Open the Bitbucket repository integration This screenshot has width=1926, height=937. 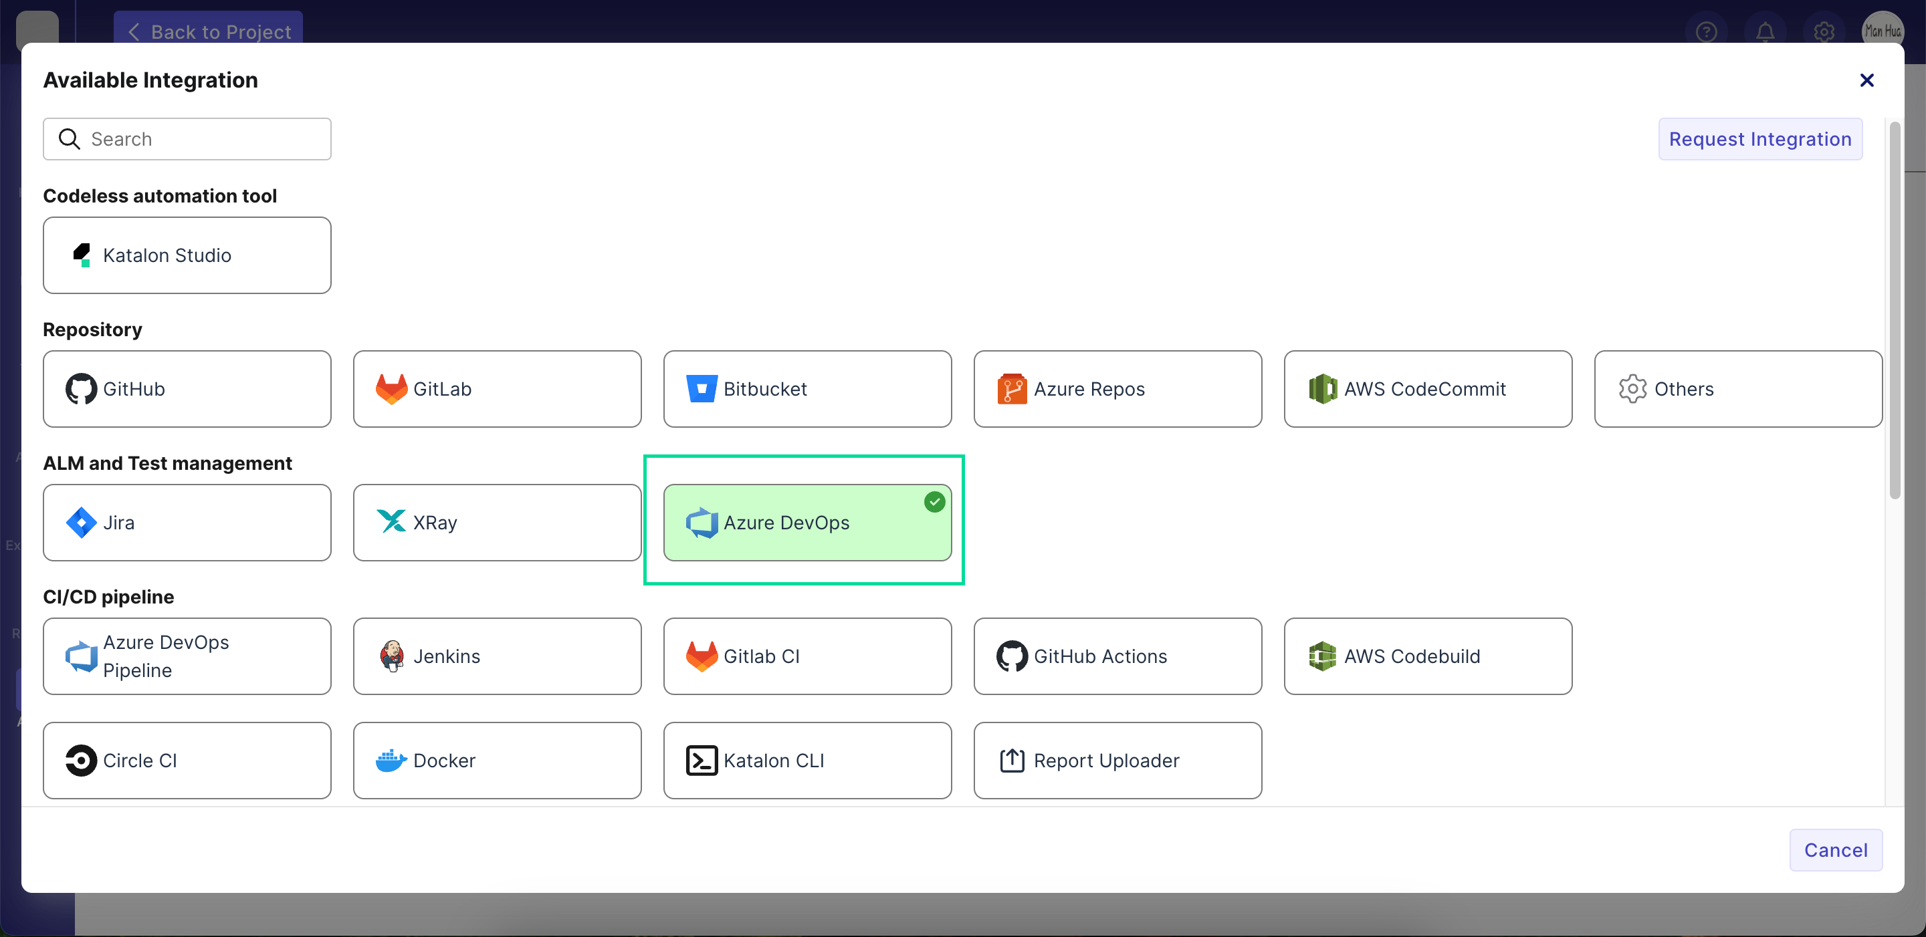click(807, 388)
